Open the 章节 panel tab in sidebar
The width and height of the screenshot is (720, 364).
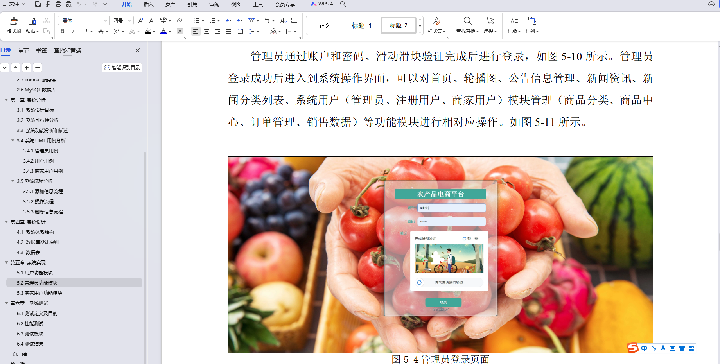[x=23, y=50]
